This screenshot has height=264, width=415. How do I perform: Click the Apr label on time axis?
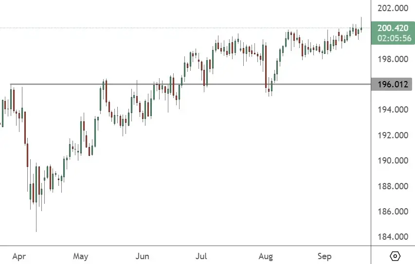click(x=18, y=255)
